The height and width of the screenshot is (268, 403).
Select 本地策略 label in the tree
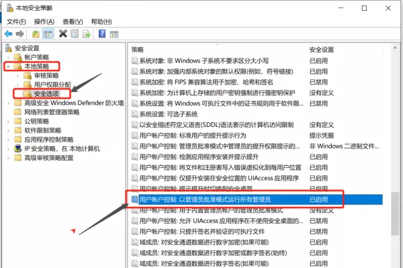click(x=36, y=66)
